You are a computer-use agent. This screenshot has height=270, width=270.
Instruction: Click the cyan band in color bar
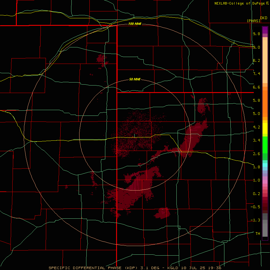265,165
